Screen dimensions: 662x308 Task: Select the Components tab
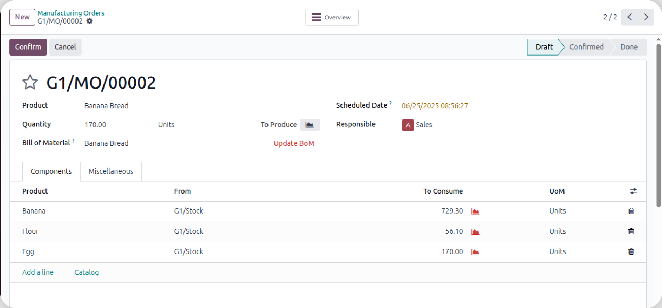51,171
